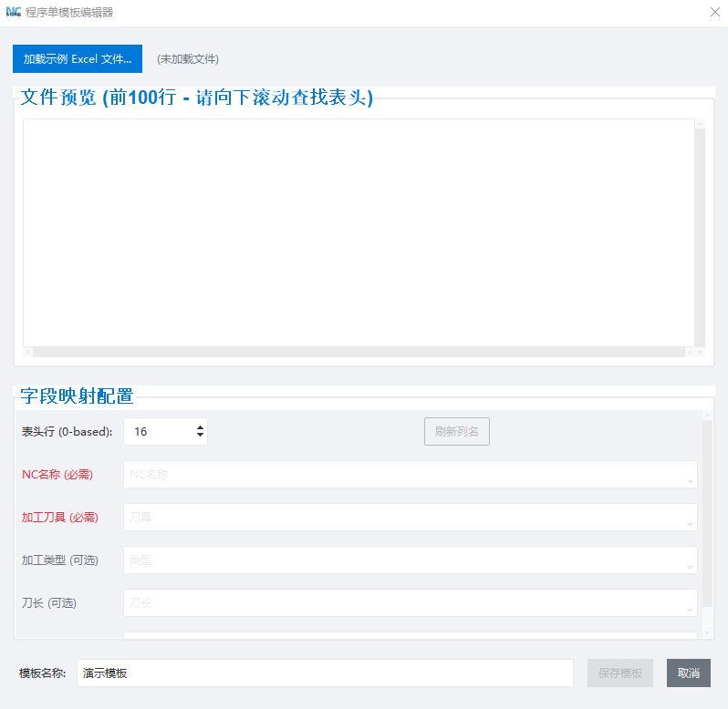Close the 程序单模板编辑器 window
The image size is (728, 709).
tap(714, 13)
